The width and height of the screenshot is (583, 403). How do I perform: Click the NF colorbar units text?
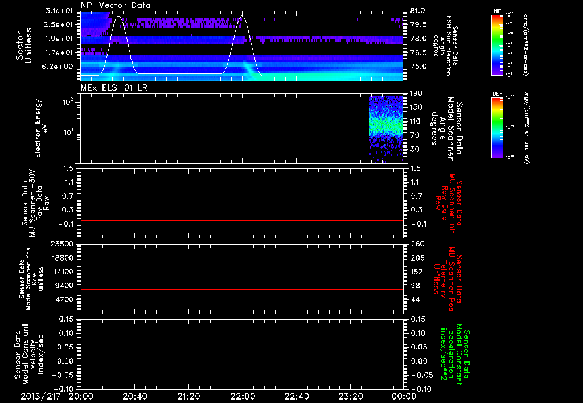point(525,44)
